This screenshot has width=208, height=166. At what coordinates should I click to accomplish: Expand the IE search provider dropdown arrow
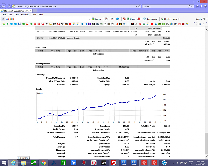(192, 6)
